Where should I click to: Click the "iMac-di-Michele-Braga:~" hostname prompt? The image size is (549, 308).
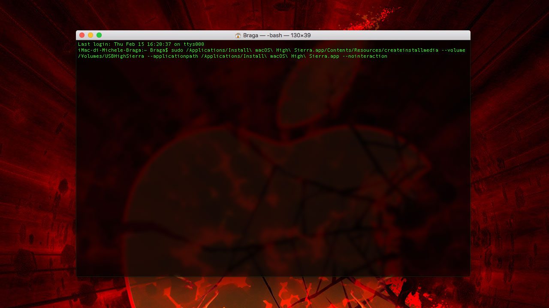point(112,50)
